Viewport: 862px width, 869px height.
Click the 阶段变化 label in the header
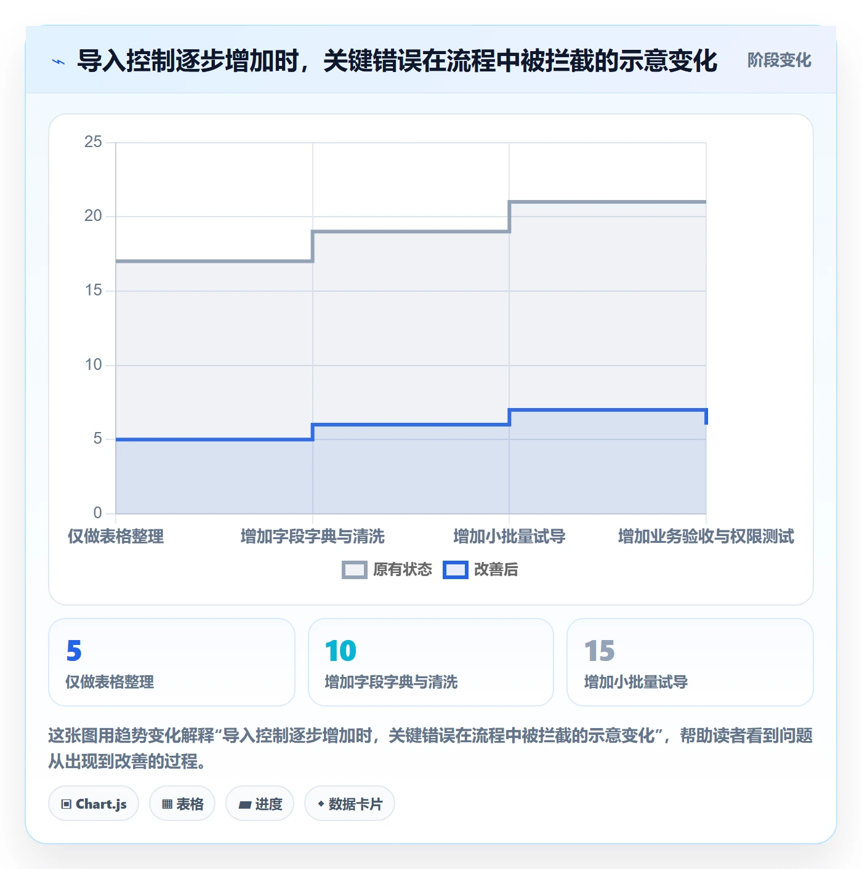pyautogui.click(x=779, y=60)
